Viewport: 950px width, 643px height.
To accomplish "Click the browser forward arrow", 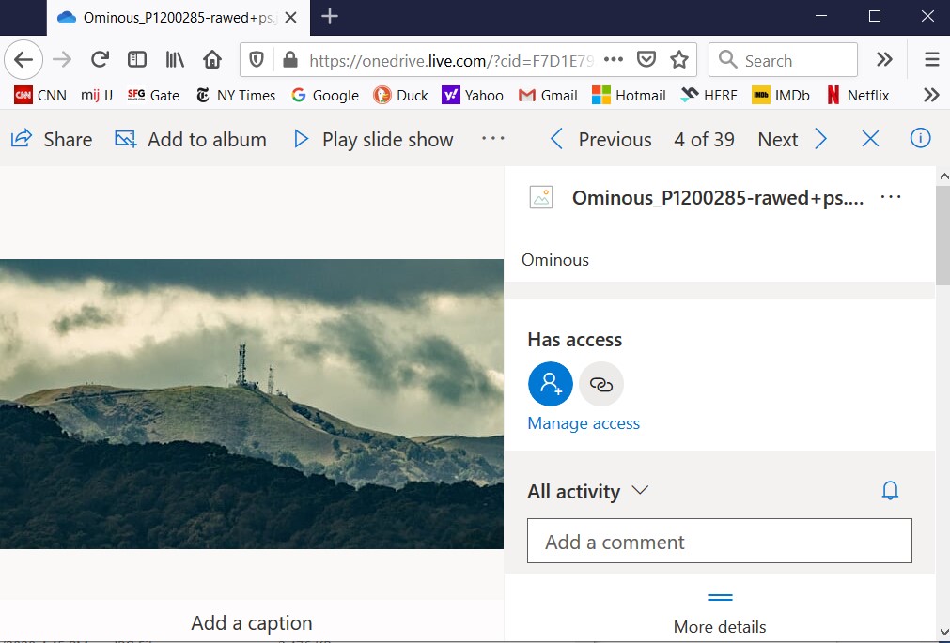I will click(x=62, y=60).
